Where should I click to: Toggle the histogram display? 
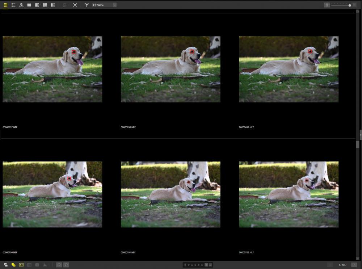[45, 265]
